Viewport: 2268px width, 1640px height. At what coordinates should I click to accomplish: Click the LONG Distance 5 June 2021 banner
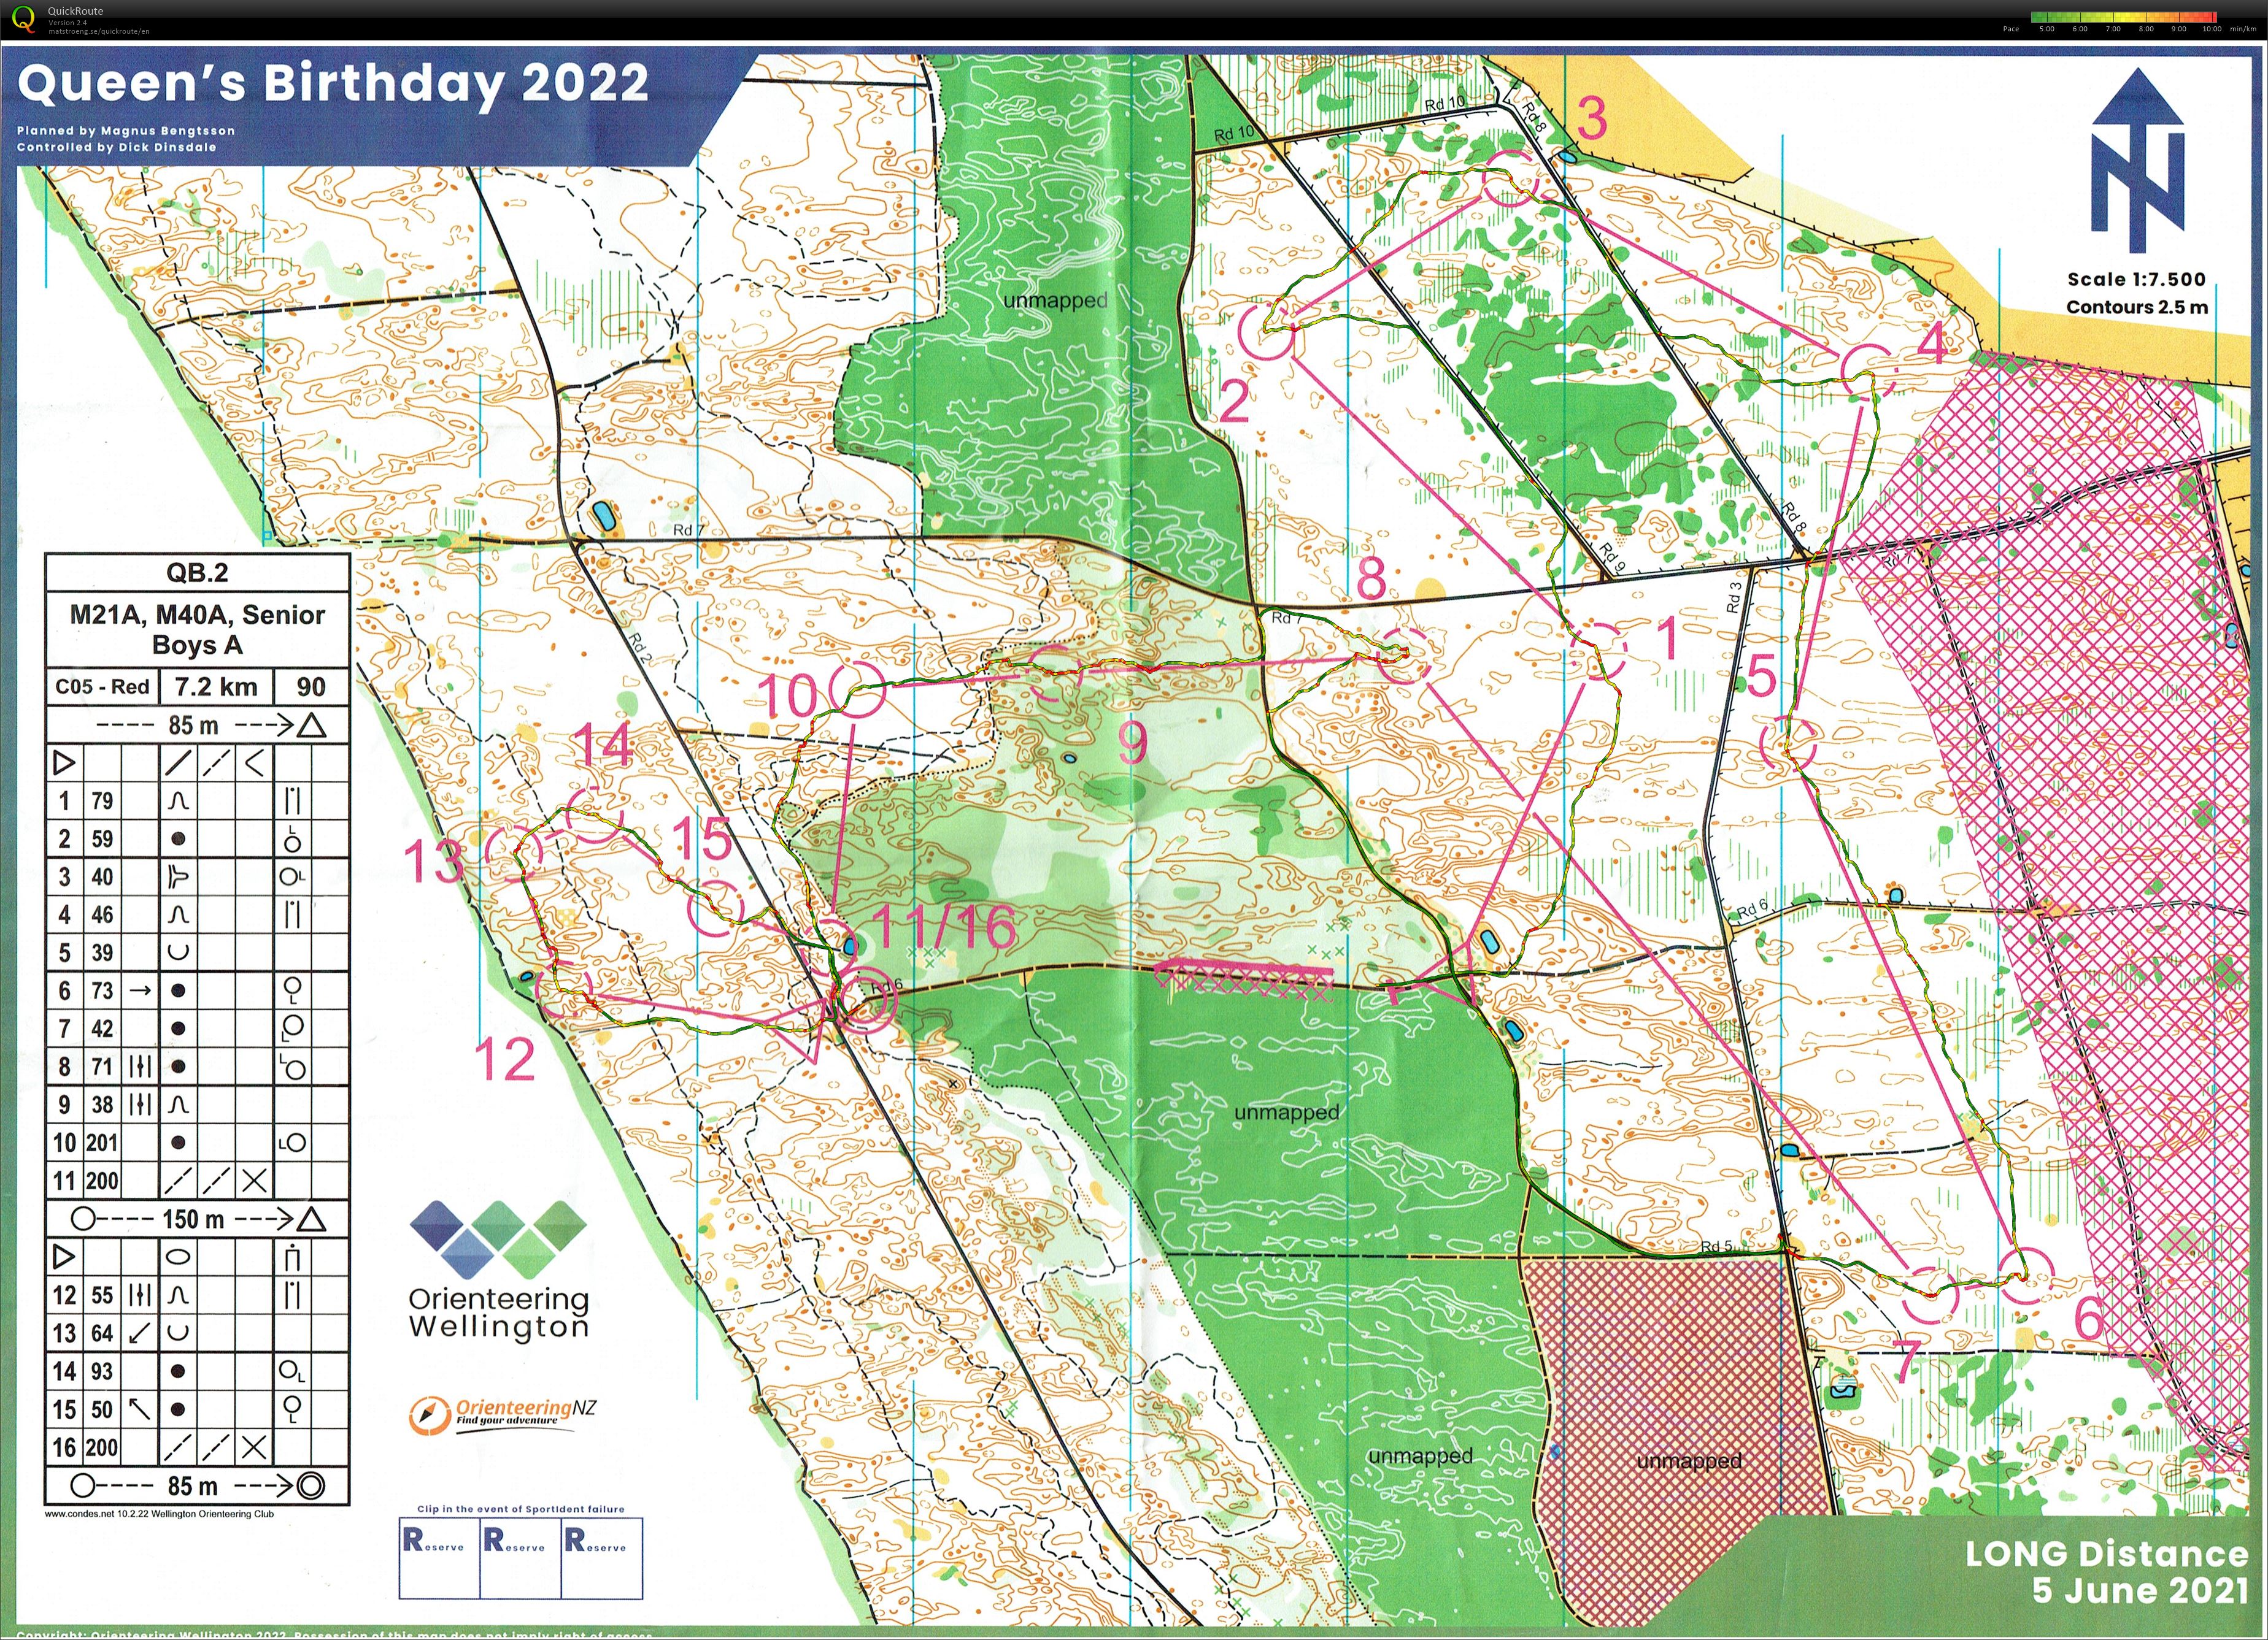[x=2106, y=1571]
